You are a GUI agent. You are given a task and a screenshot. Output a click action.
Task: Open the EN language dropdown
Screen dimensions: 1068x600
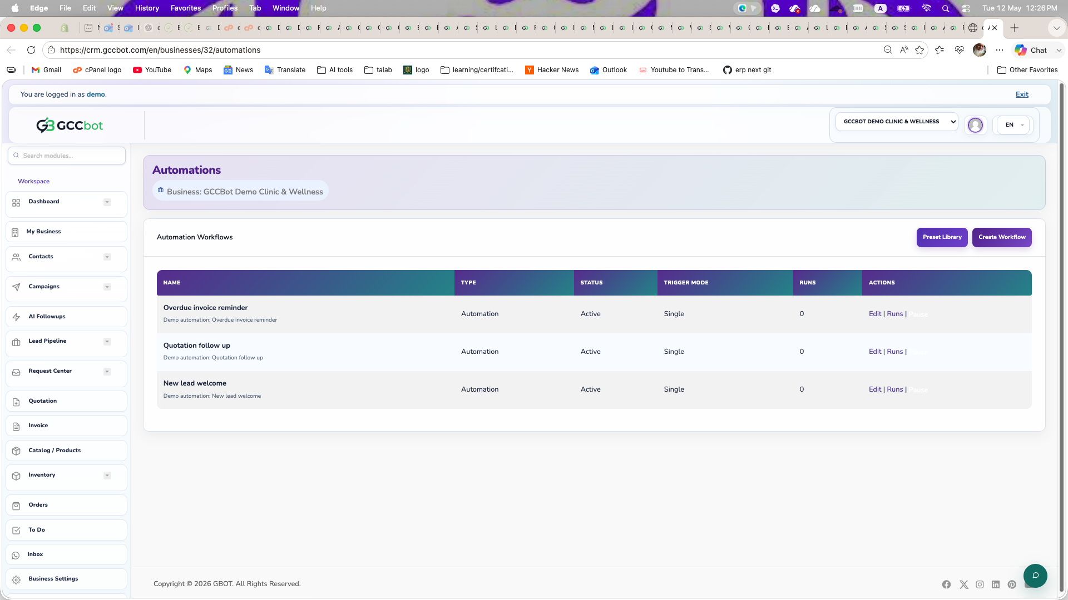click(1013, 125)
